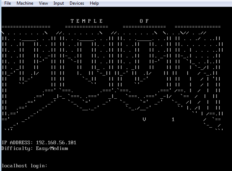This screenshot has width=232, height=171.
Task: Open the Machine menu
Action: (25, 3)
